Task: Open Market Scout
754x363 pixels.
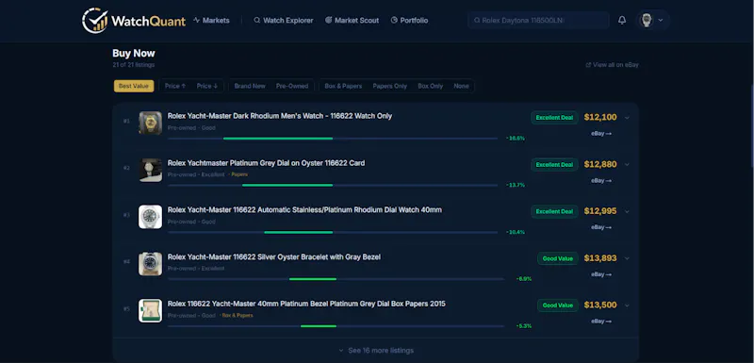Action: click(352, 20)
